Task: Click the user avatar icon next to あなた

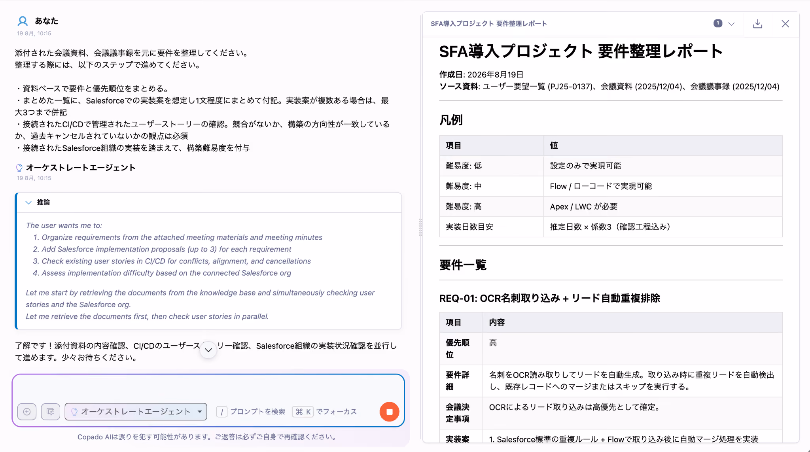Action: [x=23, y=21]
